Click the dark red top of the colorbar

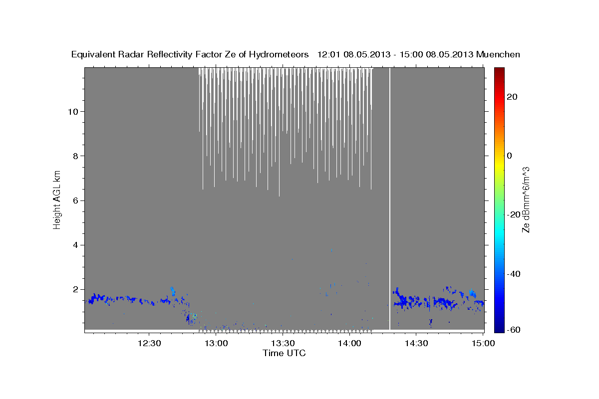pos(499,71)
